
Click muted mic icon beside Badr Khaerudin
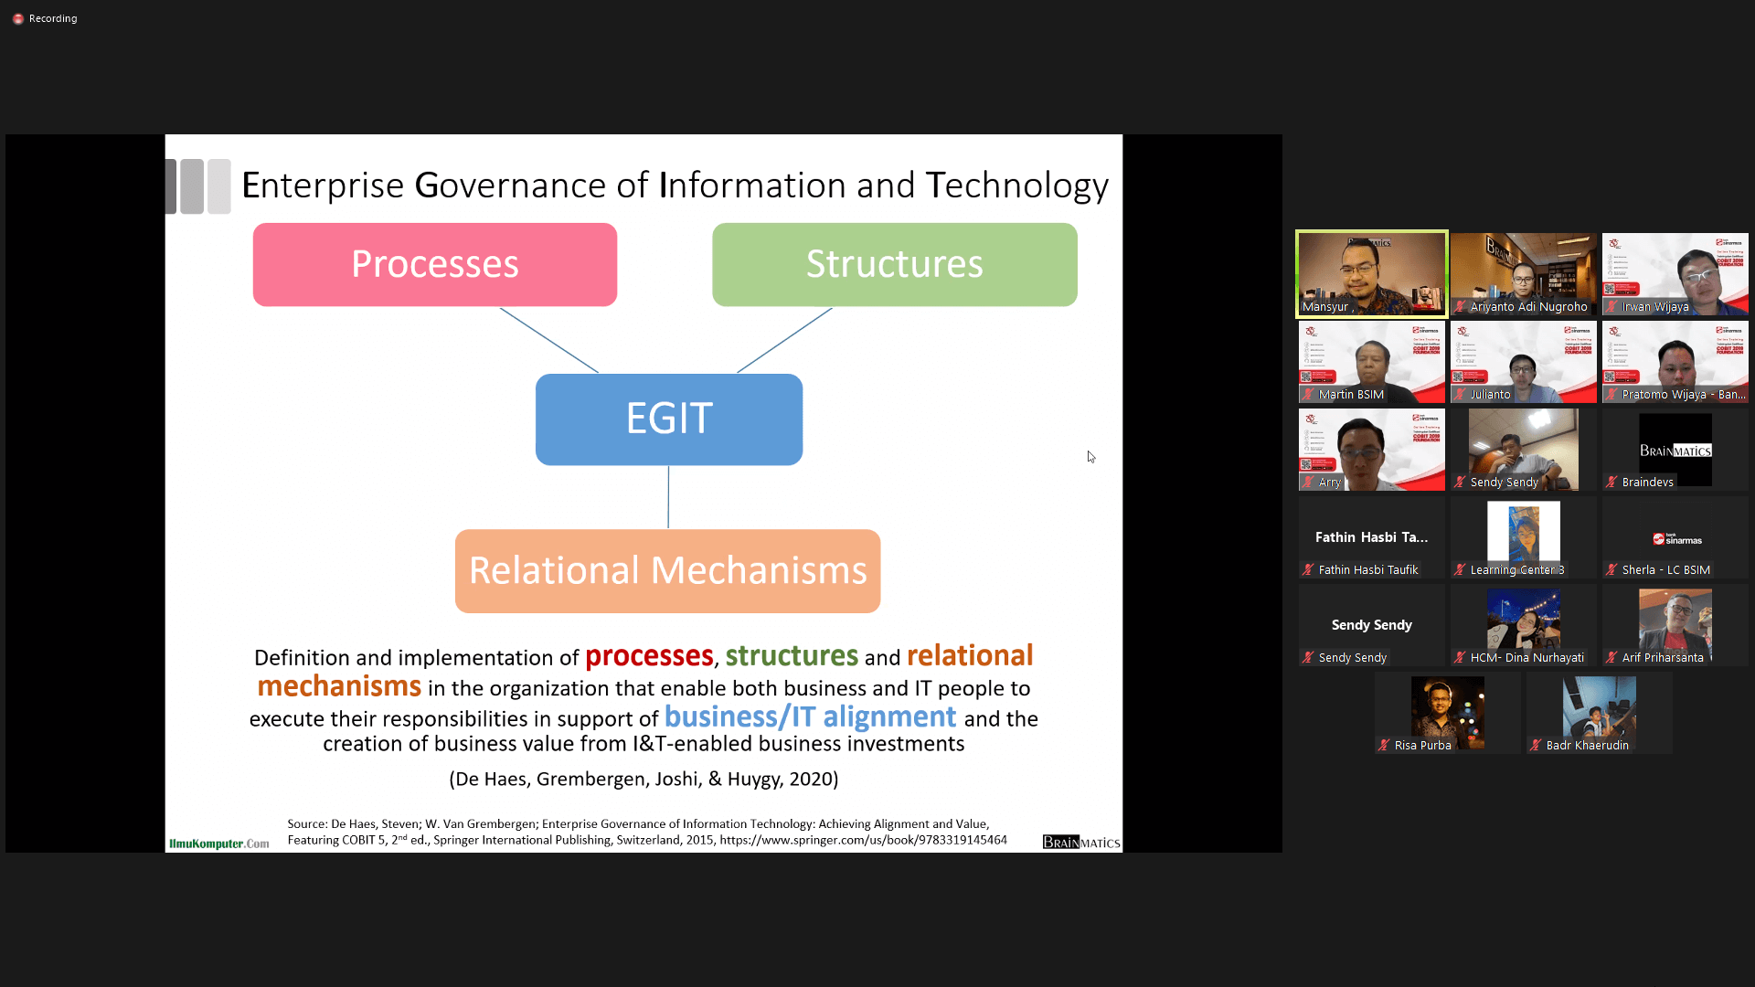point(1536,746)
